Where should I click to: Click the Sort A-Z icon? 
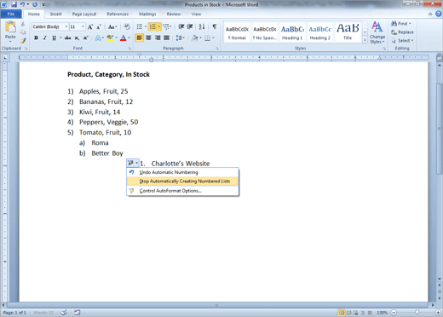coord(202,26)
